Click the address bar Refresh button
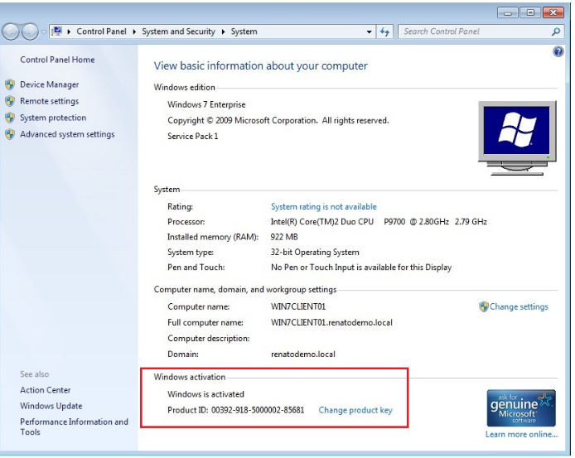The height and width of the screenshot is (458, 575). pos(384,32)
